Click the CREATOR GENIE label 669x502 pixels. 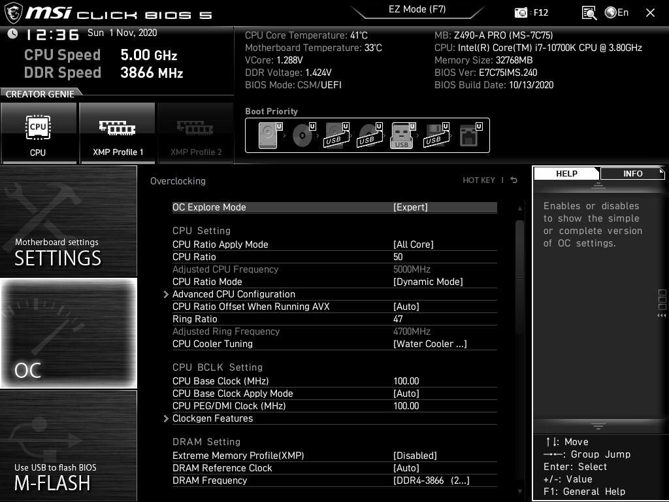click(x=40, y=94)
